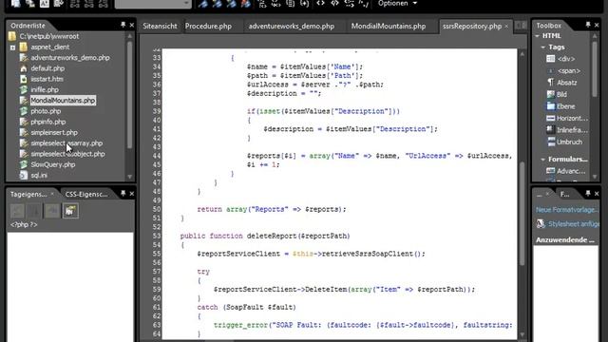The image size is (608, 342).
Task: Click the default.php home page icon
Action: (x=23, y=68)
